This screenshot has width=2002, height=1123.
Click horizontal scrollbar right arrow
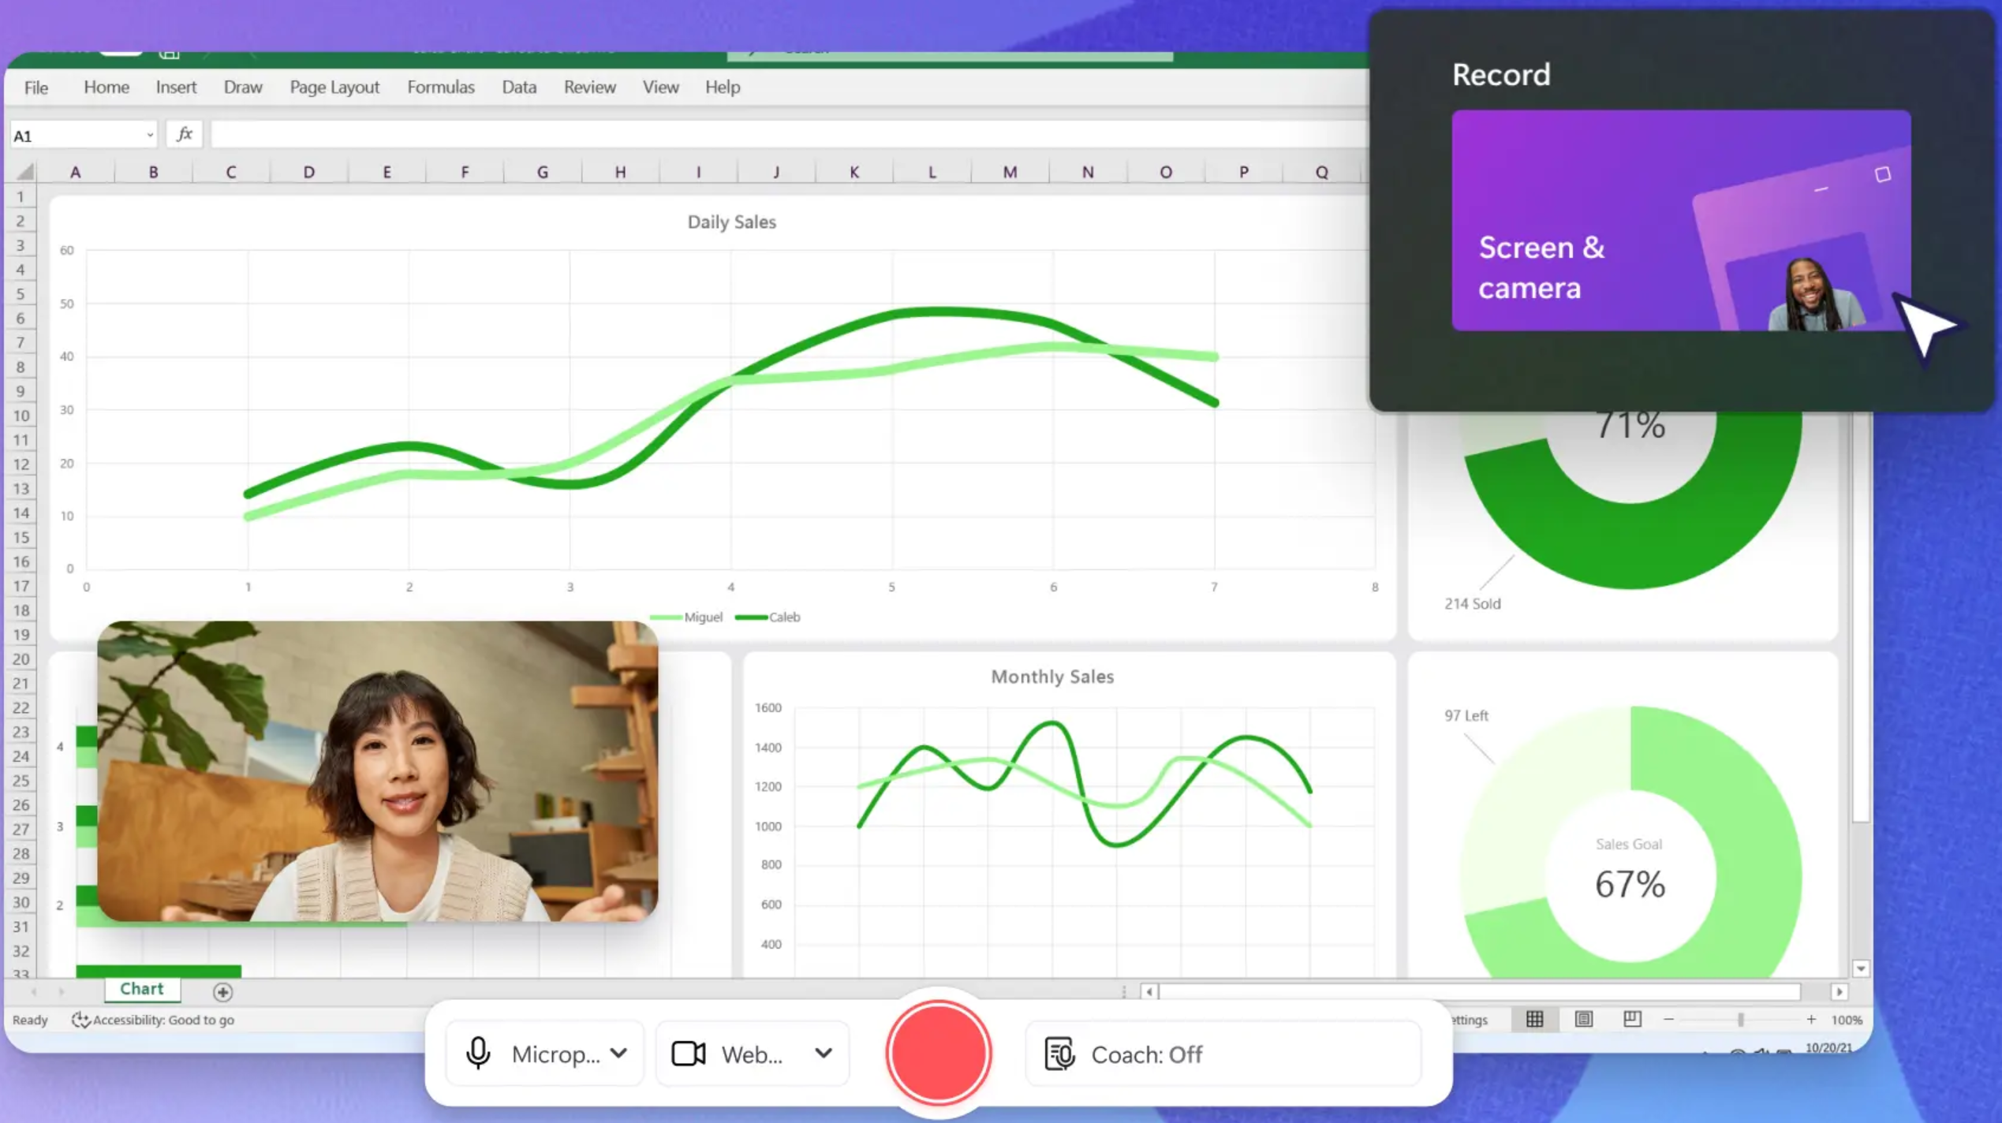coord(1839,992)
